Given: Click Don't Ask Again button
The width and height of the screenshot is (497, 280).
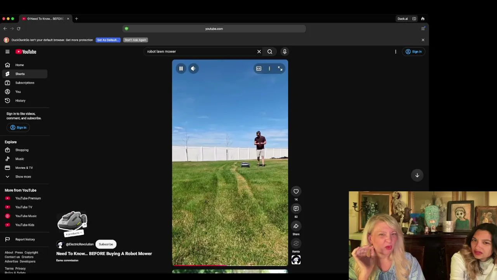Looking at the screenshot, I should click(x=136, y=40).
